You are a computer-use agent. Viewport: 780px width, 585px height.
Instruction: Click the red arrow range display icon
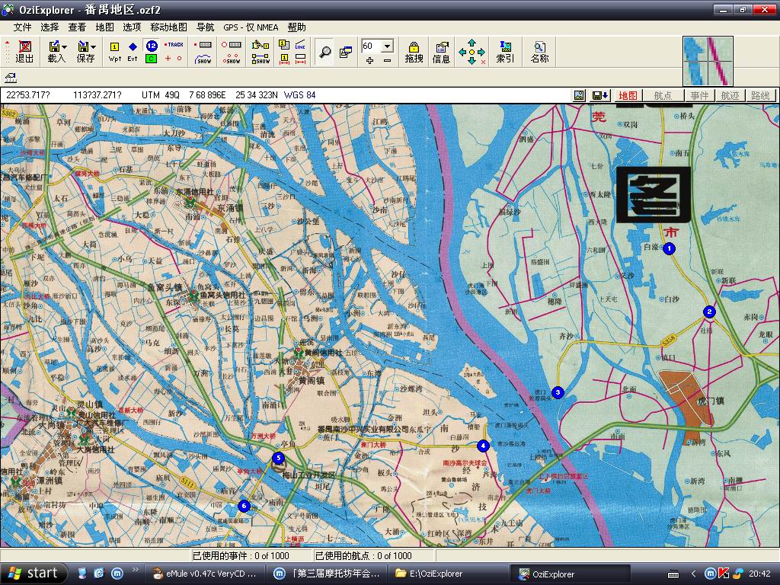click(300, 59)
